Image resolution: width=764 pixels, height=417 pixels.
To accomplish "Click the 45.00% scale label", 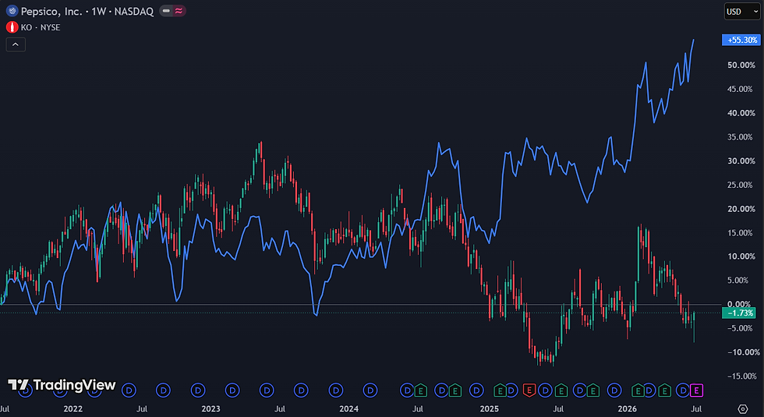I will coord(741,89).
